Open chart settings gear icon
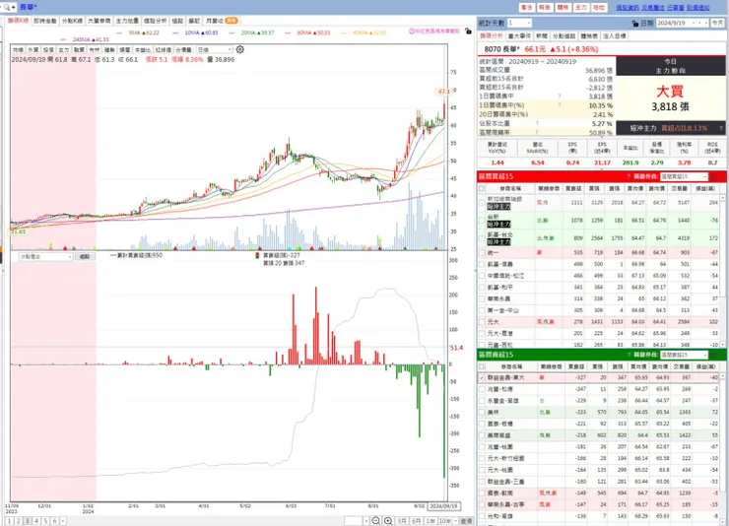This screenshot has width=729, height=526. pos(240,49)
